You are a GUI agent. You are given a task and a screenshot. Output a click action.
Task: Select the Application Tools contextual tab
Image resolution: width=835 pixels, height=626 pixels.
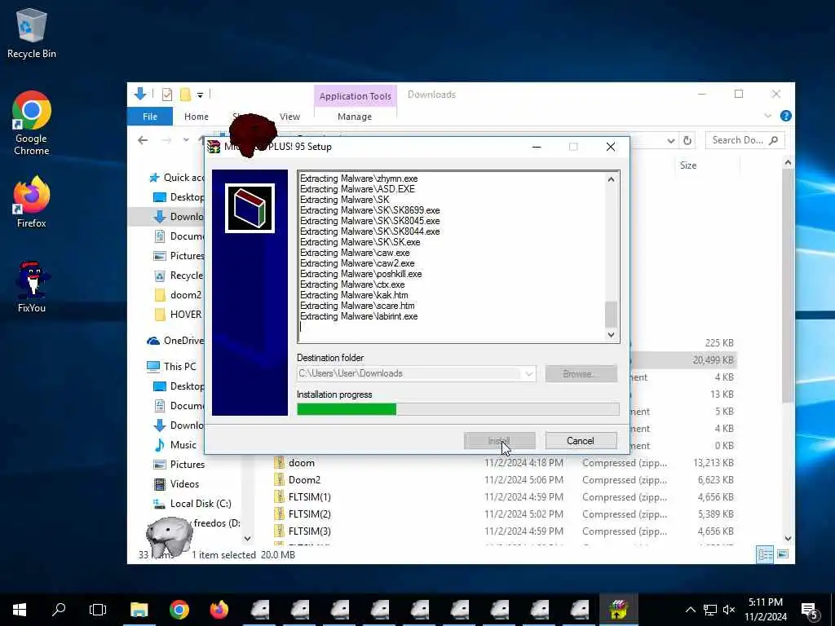point(356,96)
